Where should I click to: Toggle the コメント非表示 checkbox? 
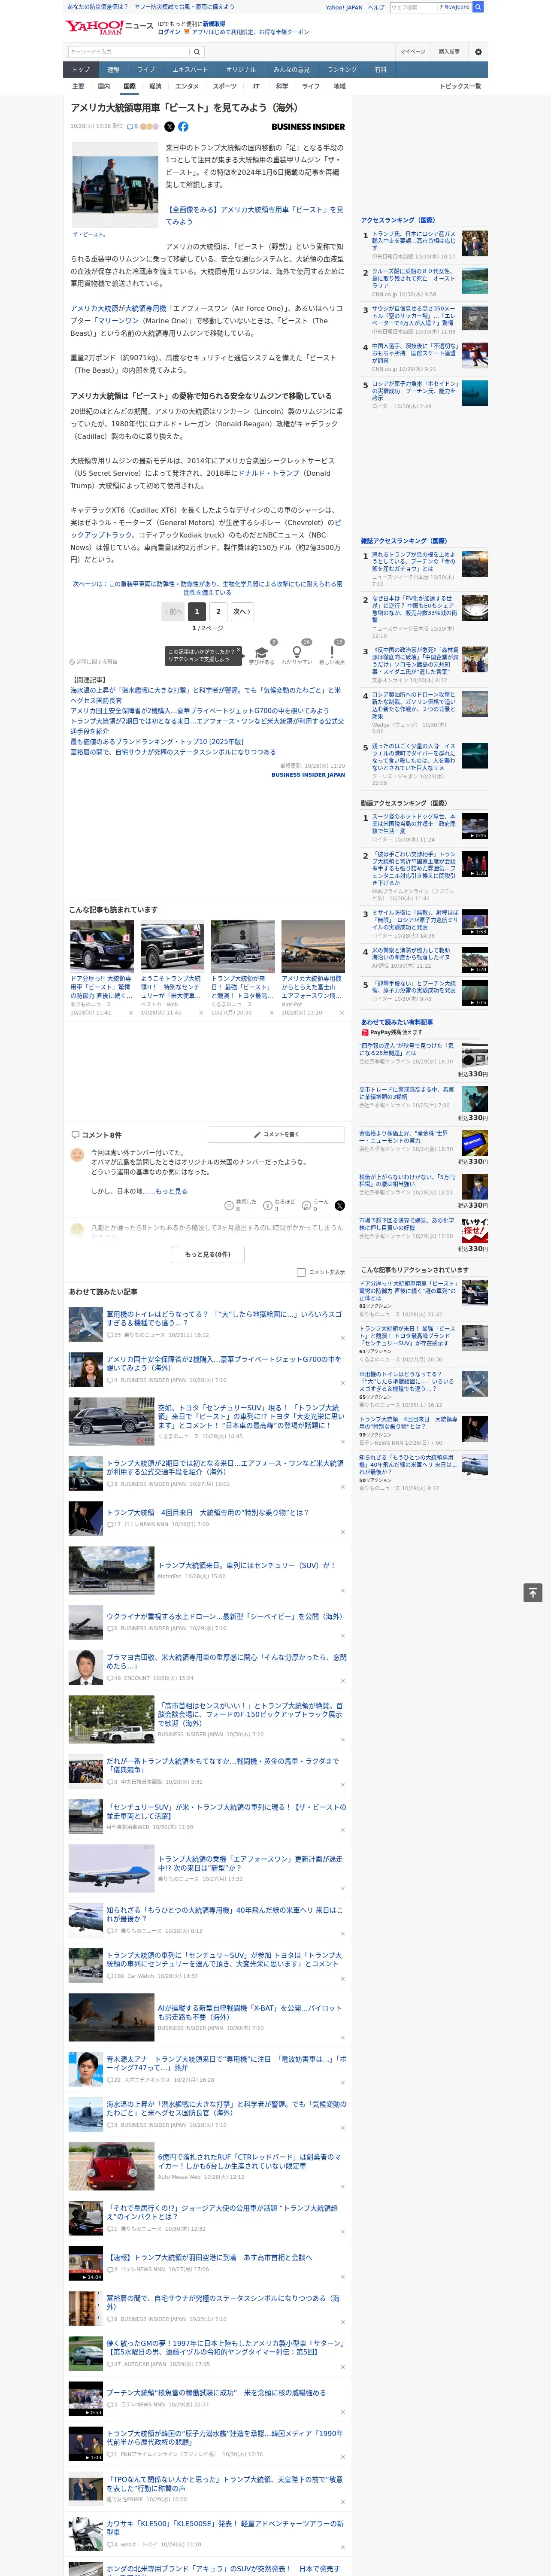(301, 1272)
